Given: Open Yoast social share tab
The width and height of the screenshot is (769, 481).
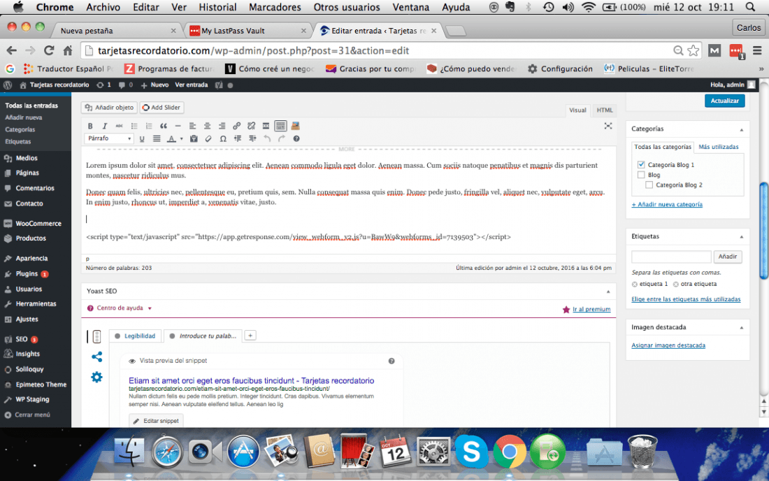Looking at the screenshot, I should (x=96, y=357).
